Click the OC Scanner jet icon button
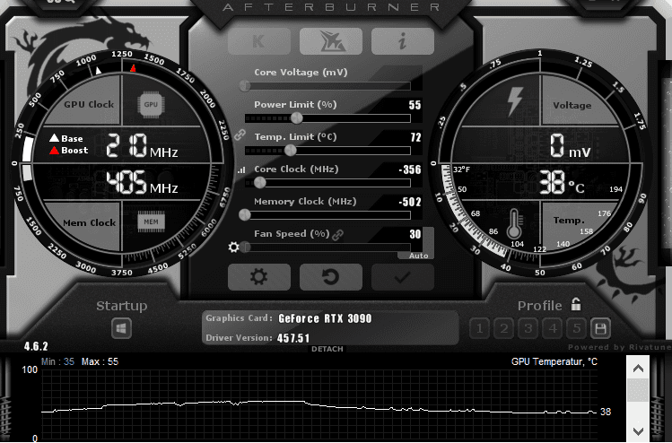Screen dimensions: 672x443 (x=331, y=41)
